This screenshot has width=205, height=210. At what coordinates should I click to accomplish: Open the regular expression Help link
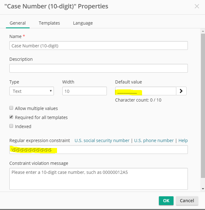(x=183, y=141)
